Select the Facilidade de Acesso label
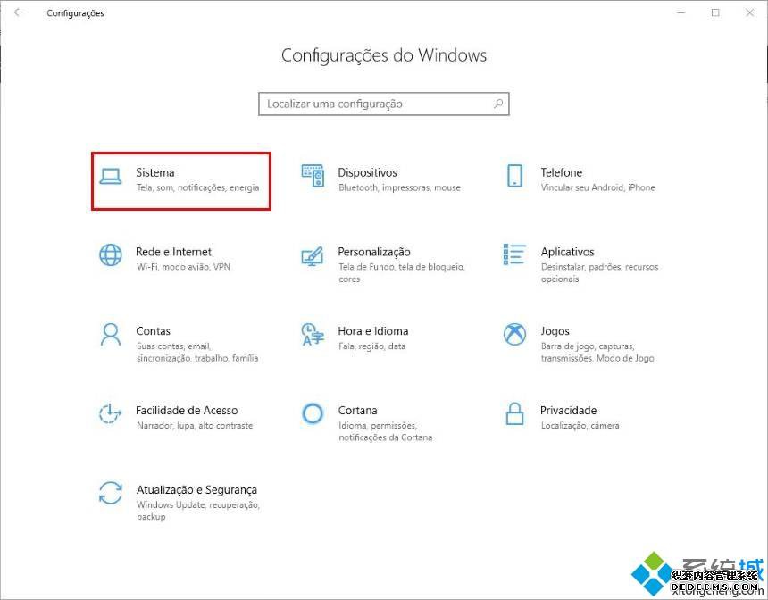 187,411
